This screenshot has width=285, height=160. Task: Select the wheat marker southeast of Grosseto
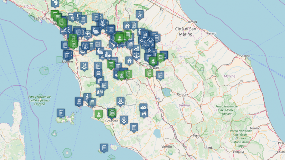pos(124,119)
